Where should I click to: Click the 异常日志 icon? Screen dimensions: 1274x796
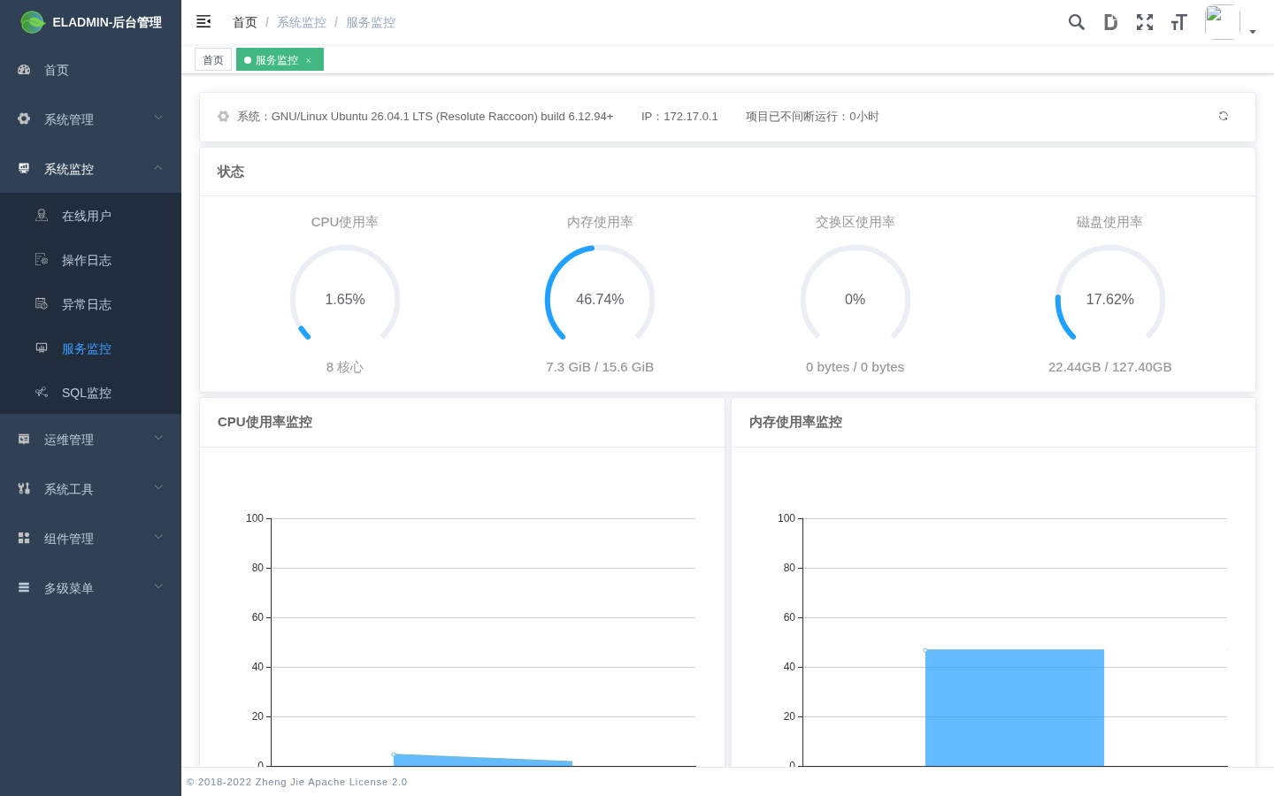[x=42, y=303]
